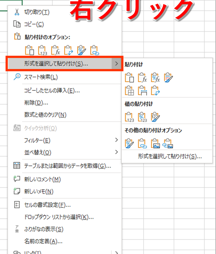Select No Borders paste icon in submenu
The image size is (216, 254).
(x=129, y=91)
